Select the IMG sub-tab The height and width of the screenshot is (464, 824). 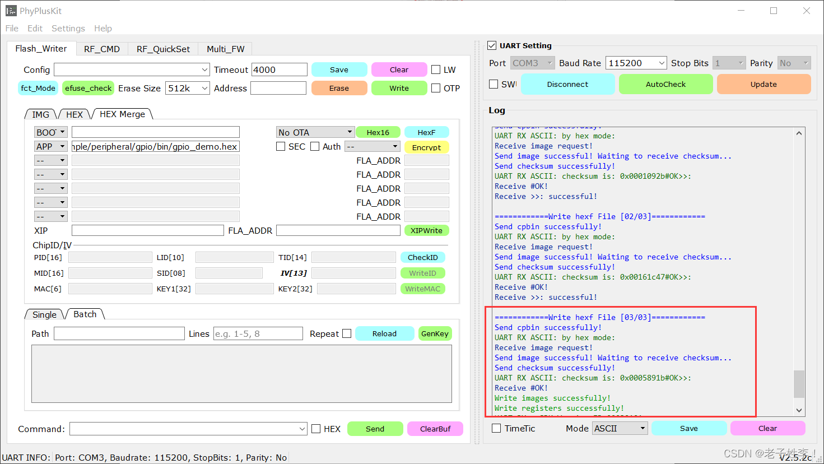(41, 114)
